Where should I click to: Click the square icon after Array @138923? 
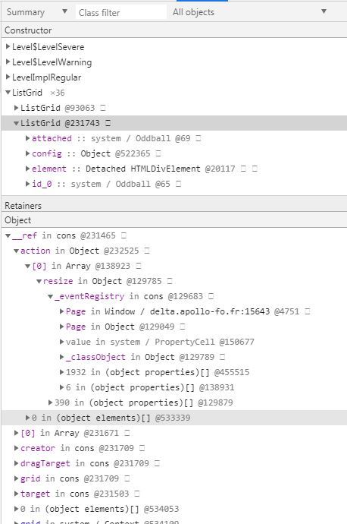[139, 266]
